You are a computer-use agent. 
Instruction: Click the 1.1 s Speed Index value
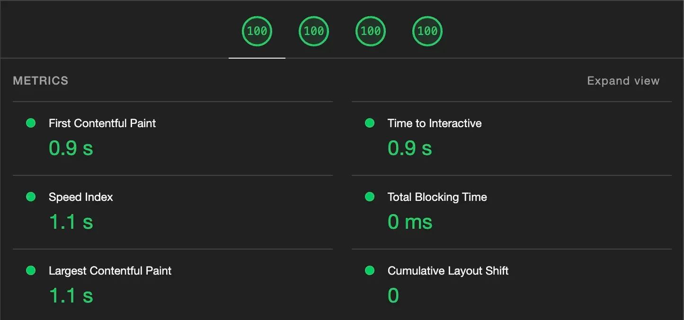click(71, 222)
